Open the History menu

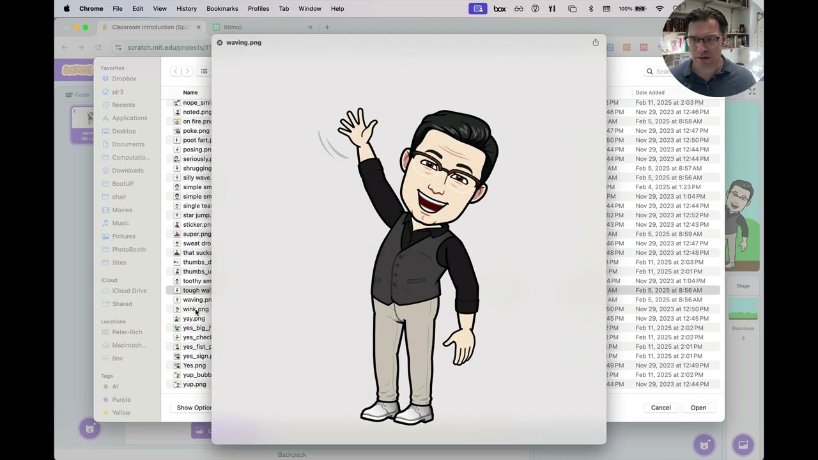pyautogui.click(x=187, y=8)
